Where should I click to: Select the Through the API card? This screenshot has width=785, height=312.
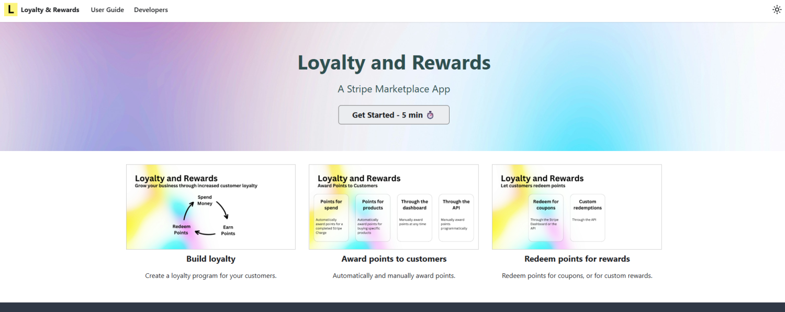click(456, 218)
